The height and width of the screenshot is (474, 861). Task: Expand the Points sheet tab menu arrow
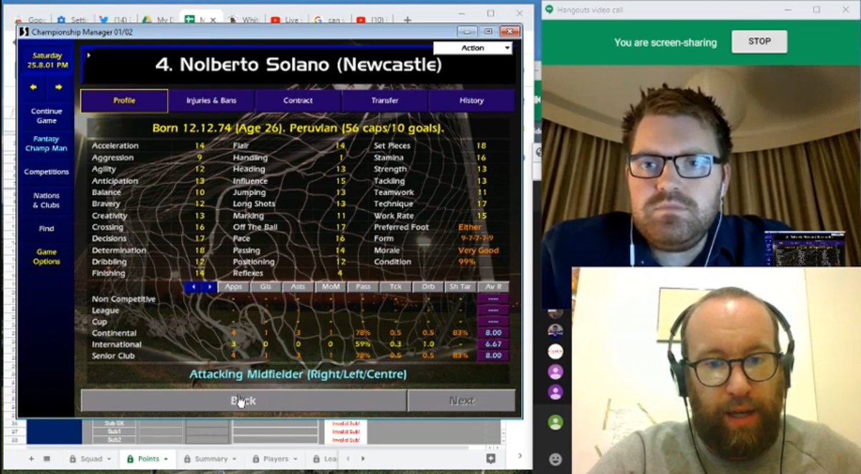point(166,459)
